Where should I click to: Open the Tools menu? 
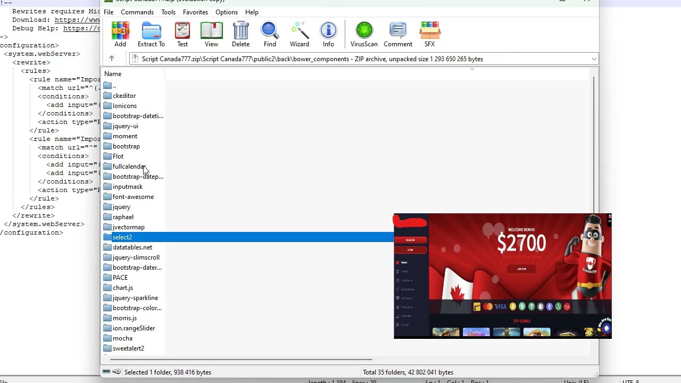click(x=168, y=12)
